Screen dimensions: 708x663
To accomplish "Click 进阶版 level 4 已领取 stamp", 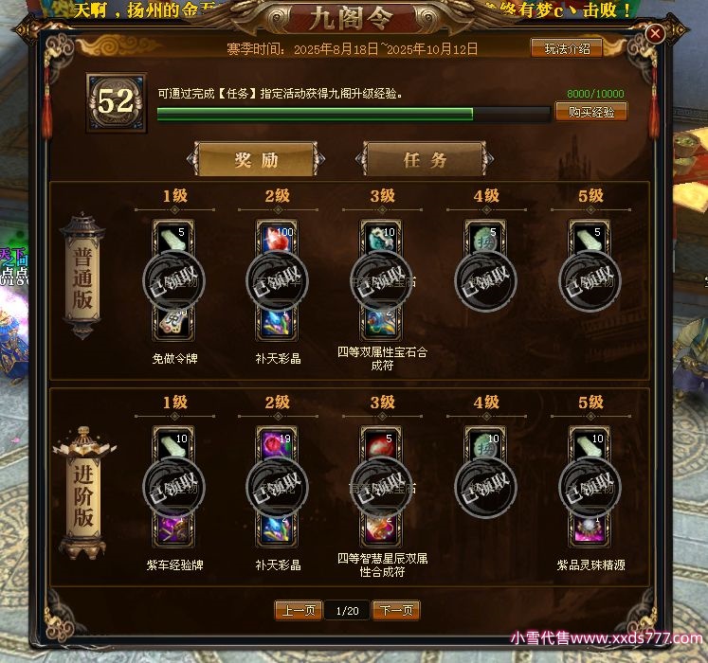I will (x=486, y=487).
